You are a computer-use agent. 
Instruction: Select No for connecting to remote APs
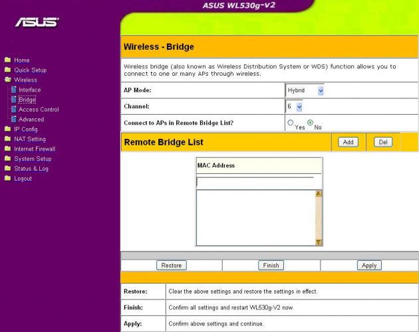310,123
